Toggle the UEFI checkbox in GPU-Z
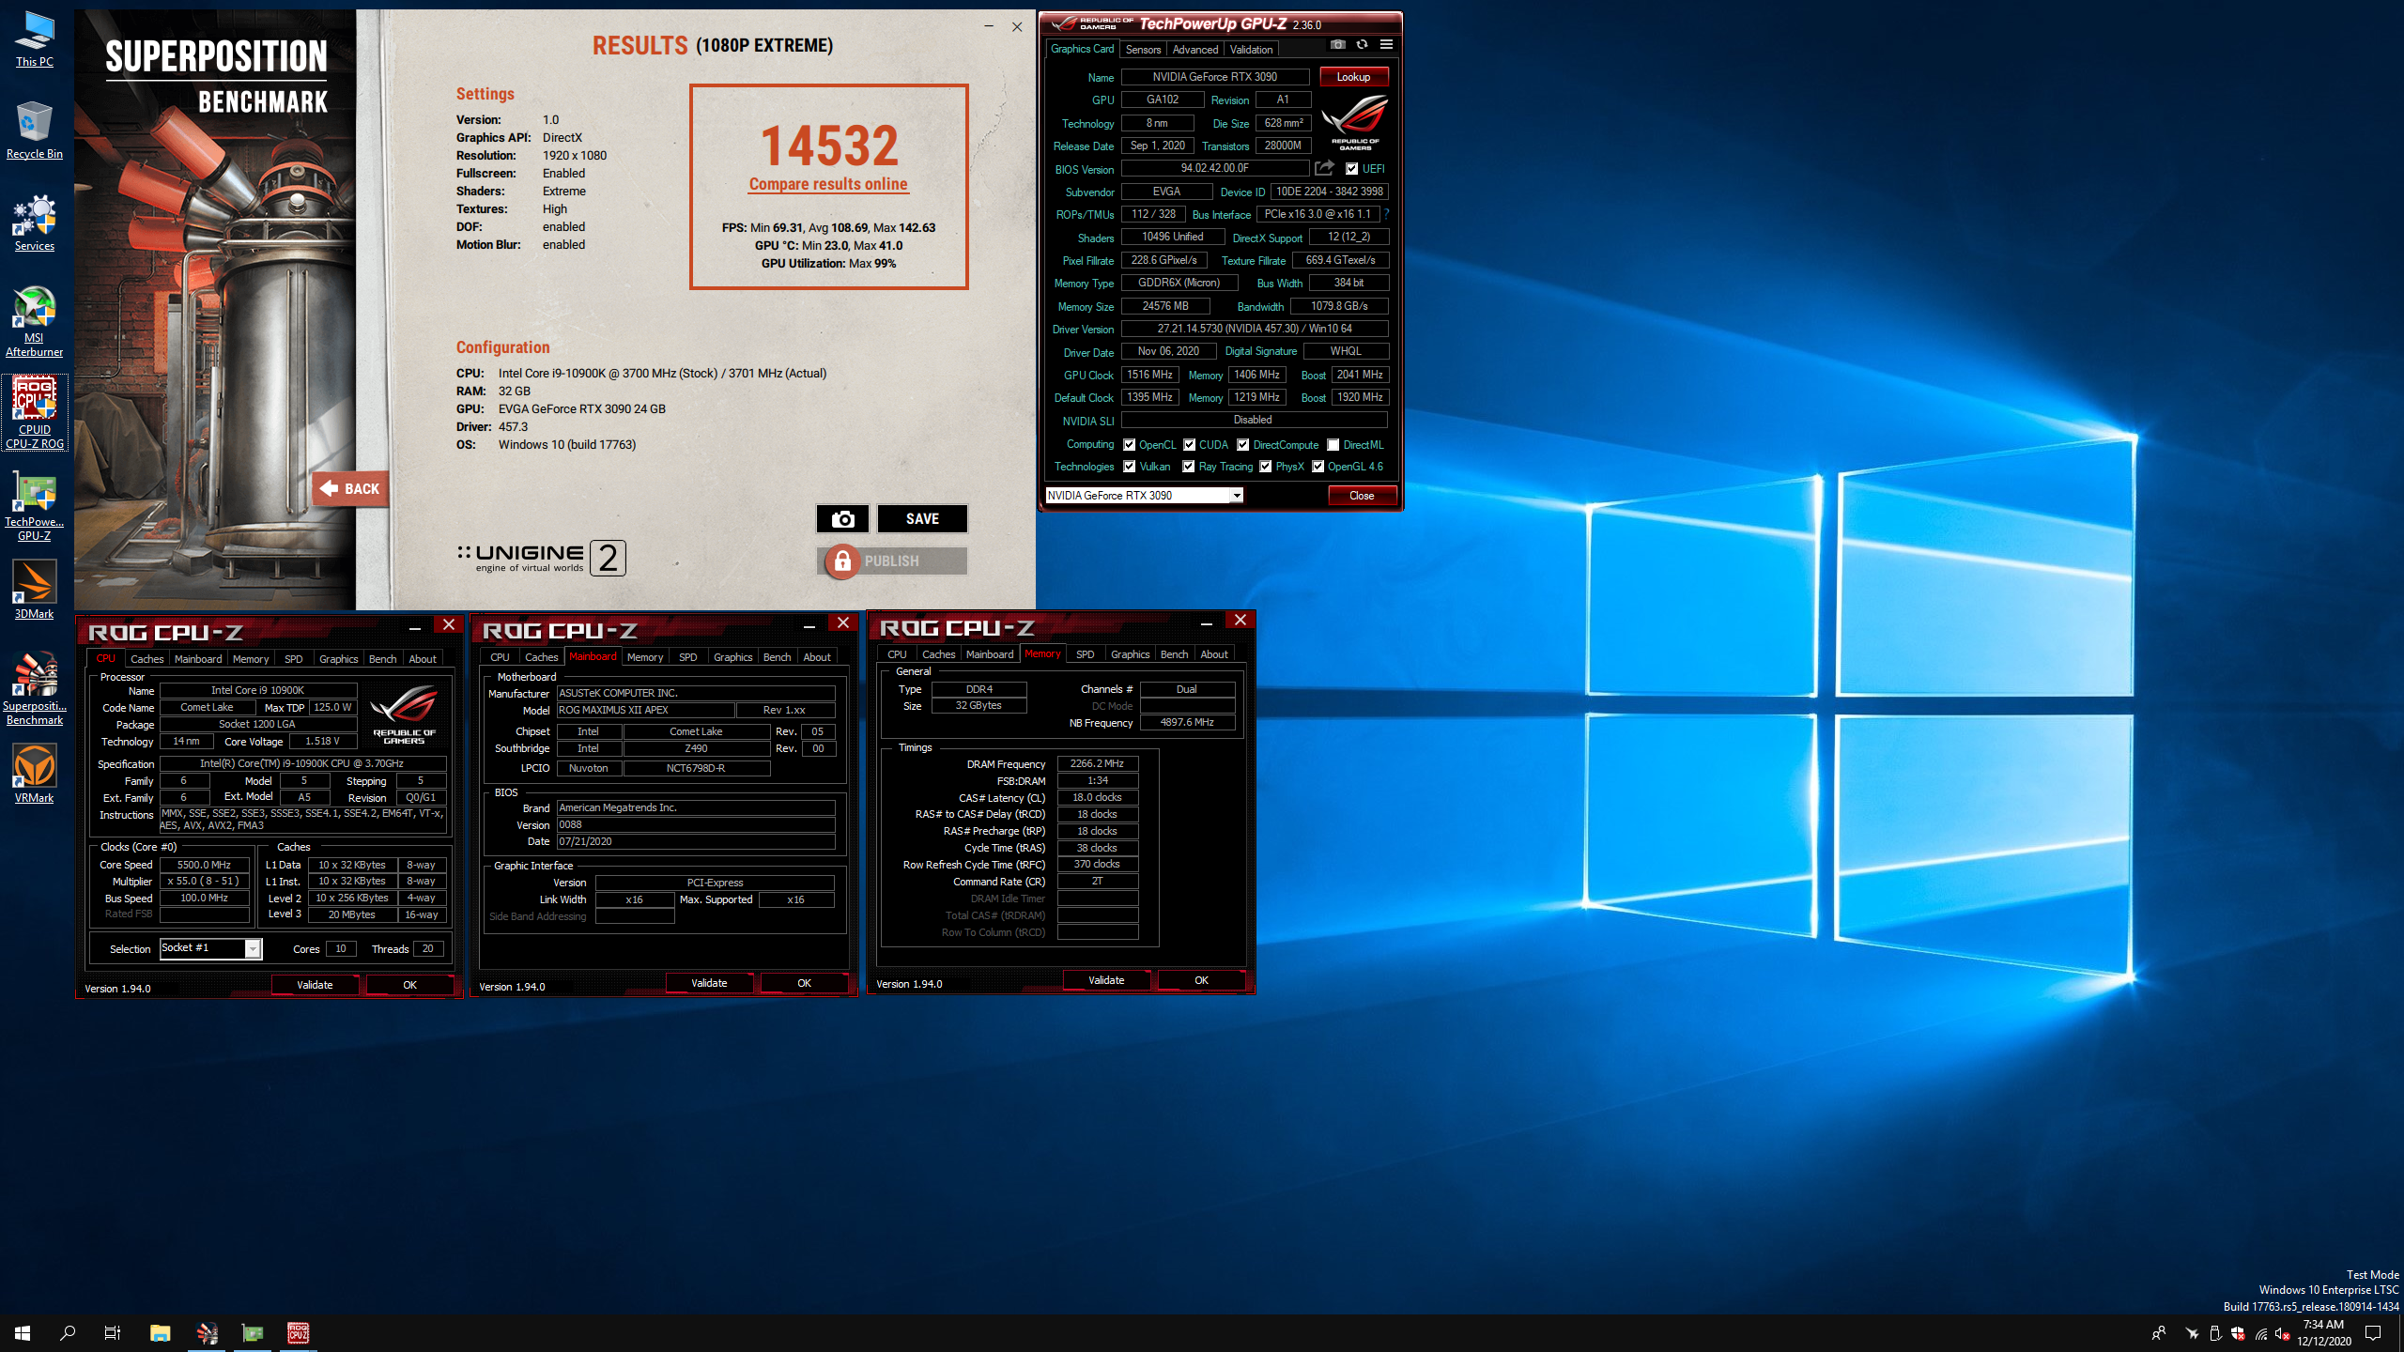Viewport: 2404px width, 1352px height. tap(1351, 169)
